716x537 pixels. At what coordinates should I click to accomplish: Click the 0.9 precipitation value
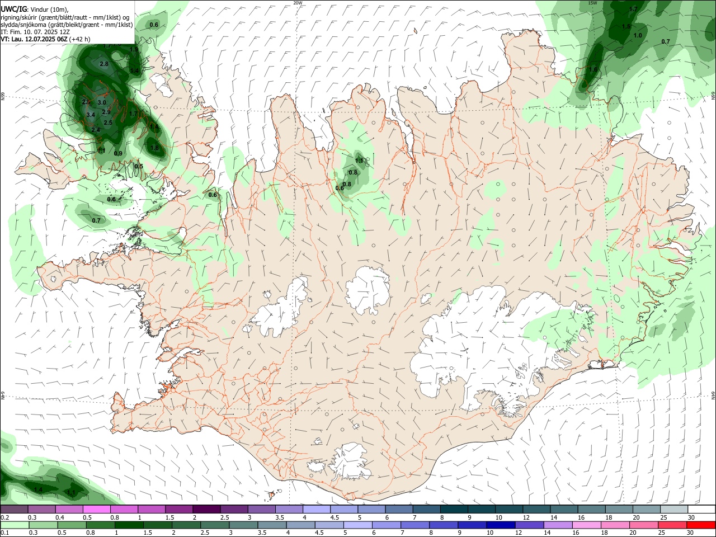(x=118, y=153)
